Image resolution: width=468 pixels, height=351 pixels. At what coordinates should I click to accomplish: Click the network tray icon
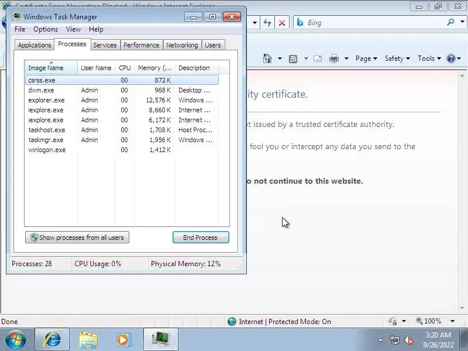click(x=394, y=340)
